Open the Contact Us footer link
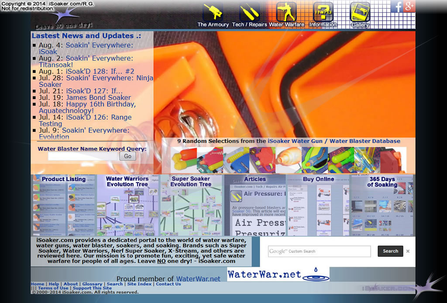 click(168, 284)
